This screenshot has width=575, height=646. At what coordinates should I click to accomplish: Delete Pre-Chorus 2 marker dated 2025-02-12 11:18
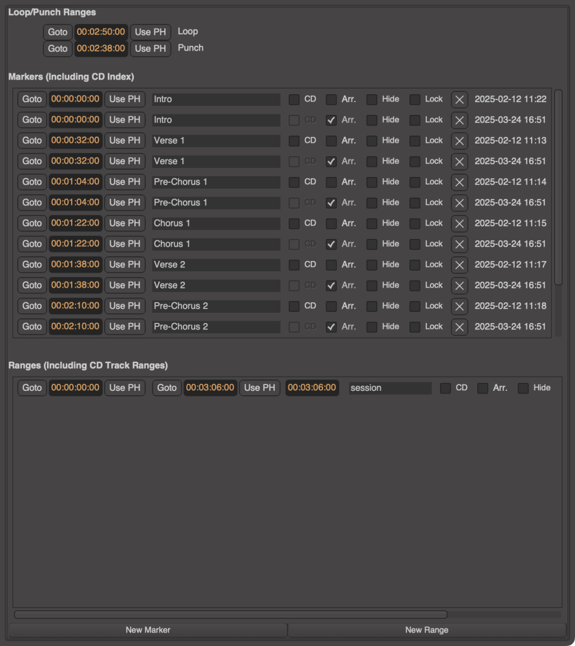[459, 306]
